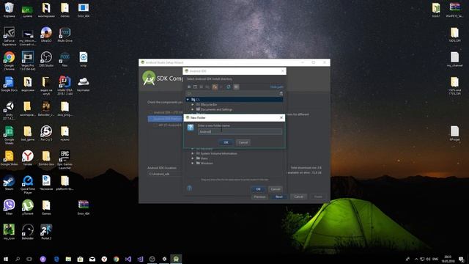Viewport: 469px width, 264px height.
Task: Click the New Folder toolbar icon
Action: (215, 87)
